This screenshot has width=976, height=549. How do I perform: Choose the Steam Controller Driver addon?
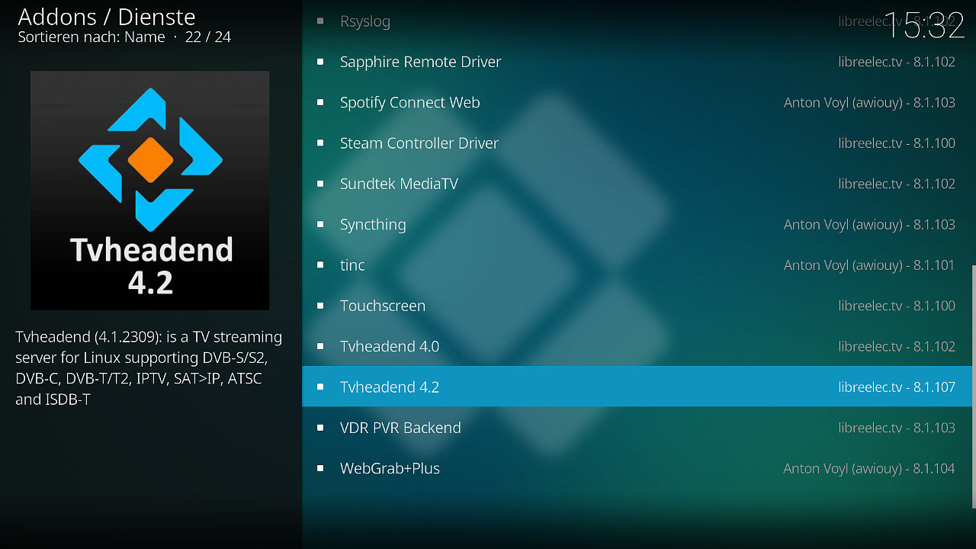click(637, 143)
